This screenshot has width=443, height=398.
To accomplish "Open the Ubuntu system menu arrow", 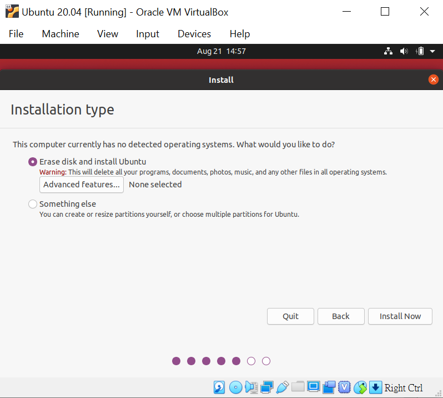I will pyautogui.click(x=432, y=52).
